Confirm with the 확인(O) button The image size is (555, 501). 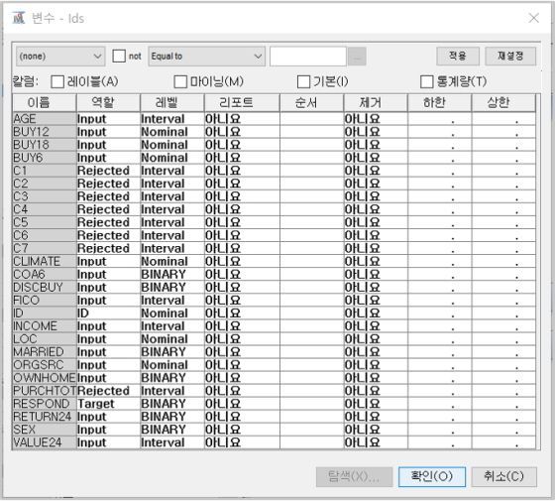(x=432, y=476)
